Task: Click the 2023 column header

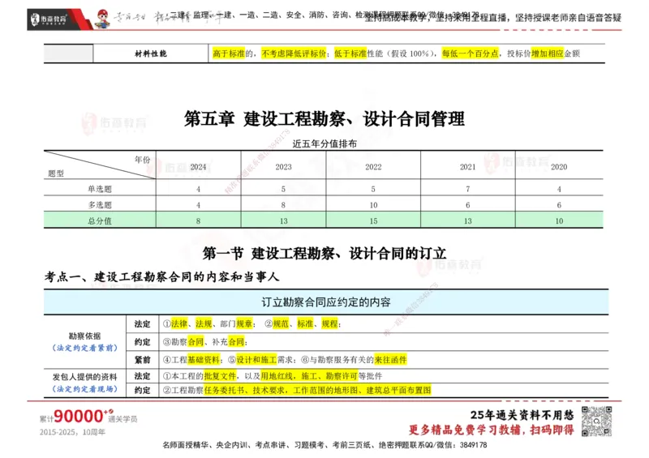Action: 283,167
